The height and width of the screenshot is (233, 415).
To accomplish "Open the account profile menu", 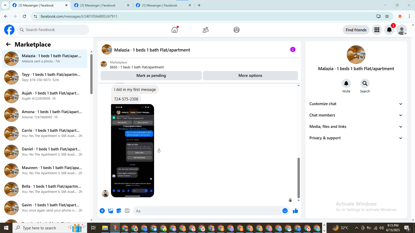I will tap(402, 30).
